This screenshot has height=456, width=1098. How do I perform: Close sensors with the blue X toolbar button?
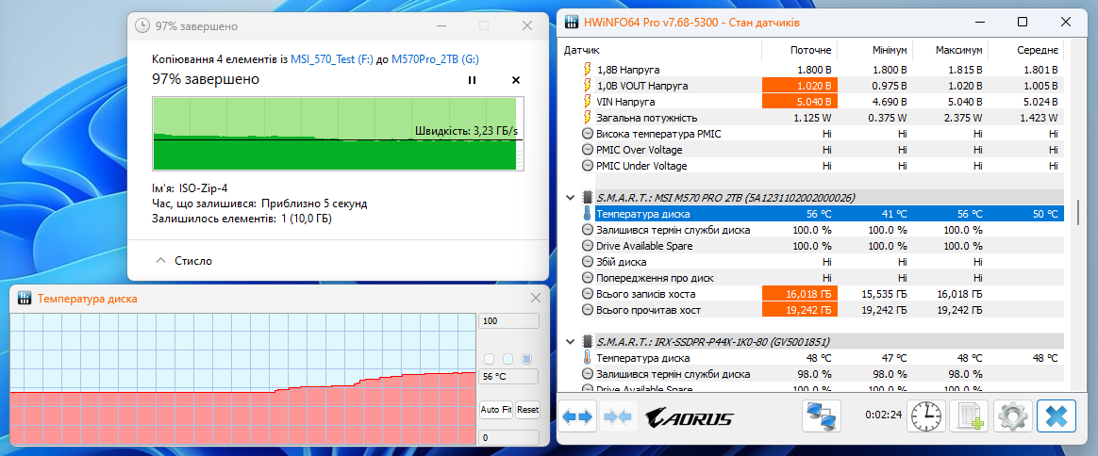click(1056, 417)
